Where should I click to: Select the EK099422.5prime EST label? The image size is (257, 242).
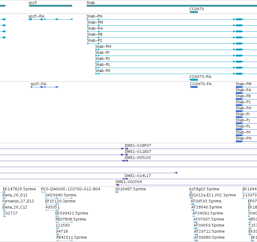[x=72, y=214]
